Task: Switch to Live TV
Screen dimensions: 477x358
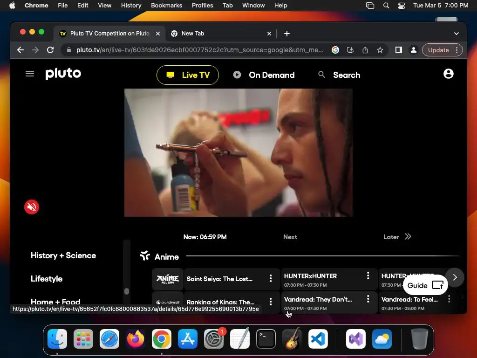Action: coord(188,75)
